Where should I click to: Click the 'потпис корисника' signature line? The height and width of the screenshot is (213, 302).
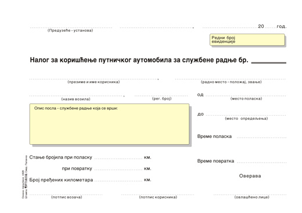[x=158, y=194]
